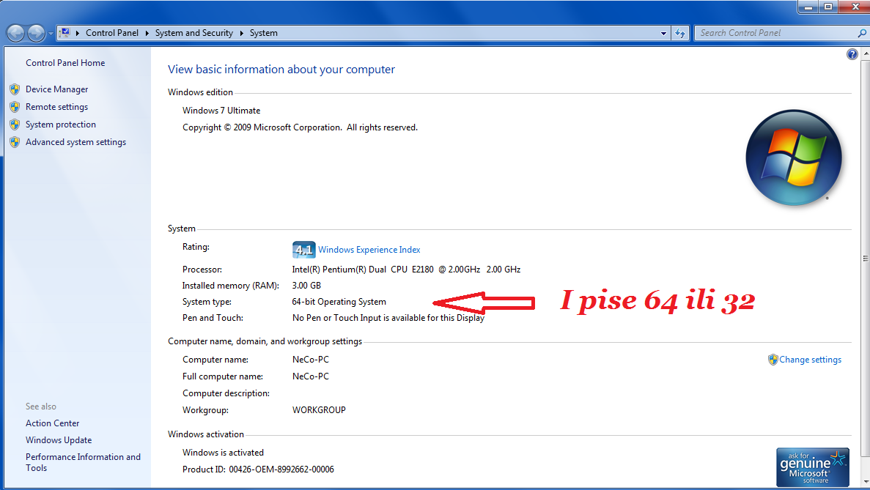Select the Copyright 2009 Microsoft Corporation line

(x=301, y=127)
